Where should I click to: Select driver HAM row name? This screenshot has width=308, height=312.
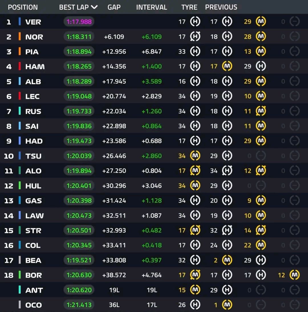[35, 67]
